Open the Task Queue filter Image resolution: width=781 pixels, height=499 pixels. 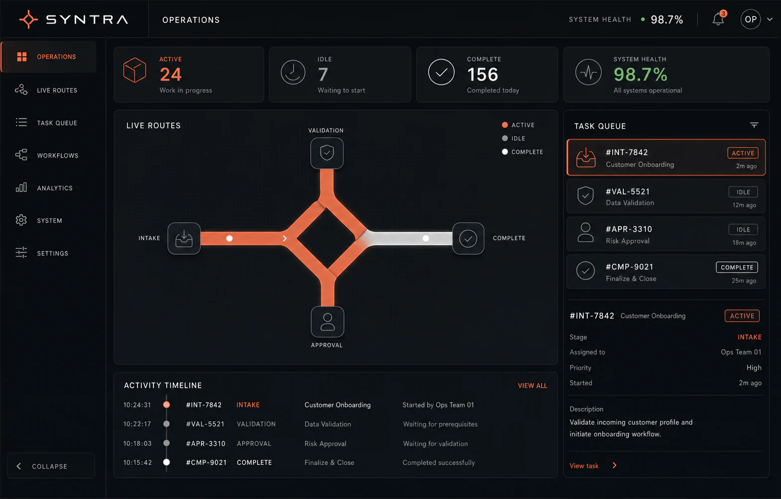point(754,125)
